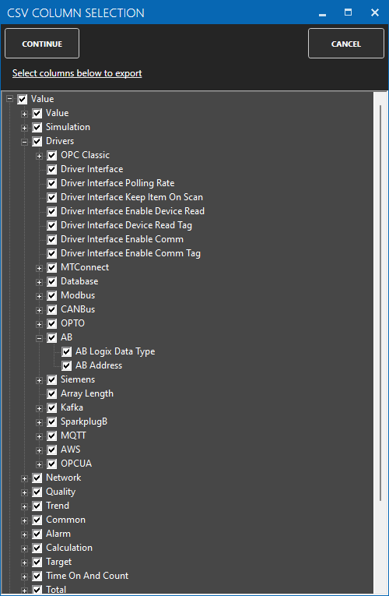Uncheck the Simulation checkbox
The height and width of the screenshot is (596, 389).
tap(37, 127)
